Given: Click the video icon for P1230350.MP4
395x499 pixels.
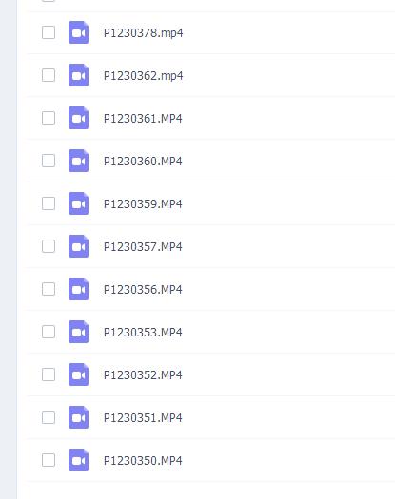Looking at the screenshot, I should (x=78, y=460).
